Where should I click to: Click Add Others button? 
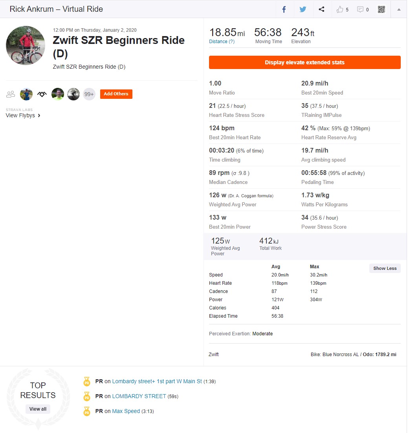[x=117, y=95]
